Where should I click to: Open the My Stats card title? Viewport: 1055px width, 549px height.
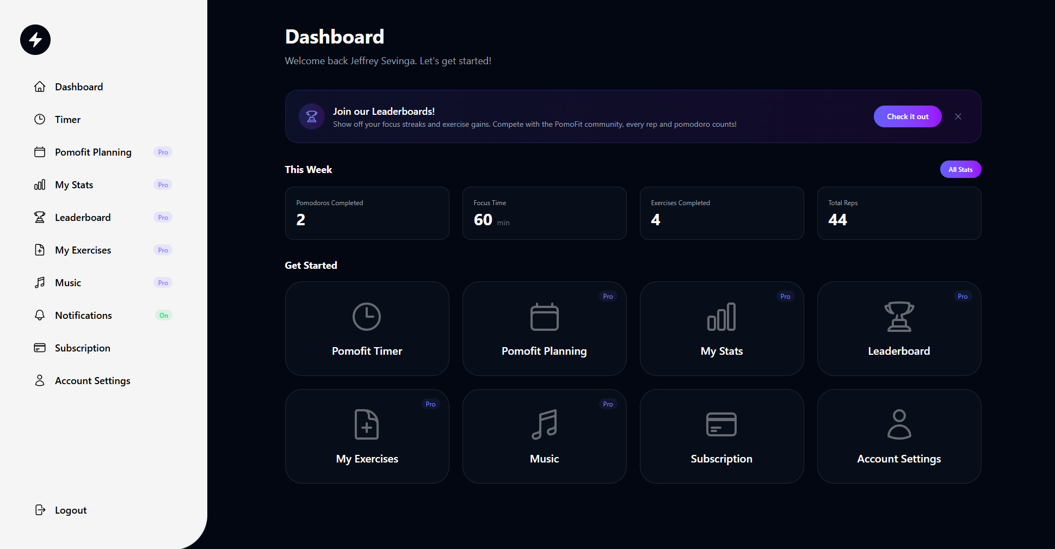click(721, 351)
